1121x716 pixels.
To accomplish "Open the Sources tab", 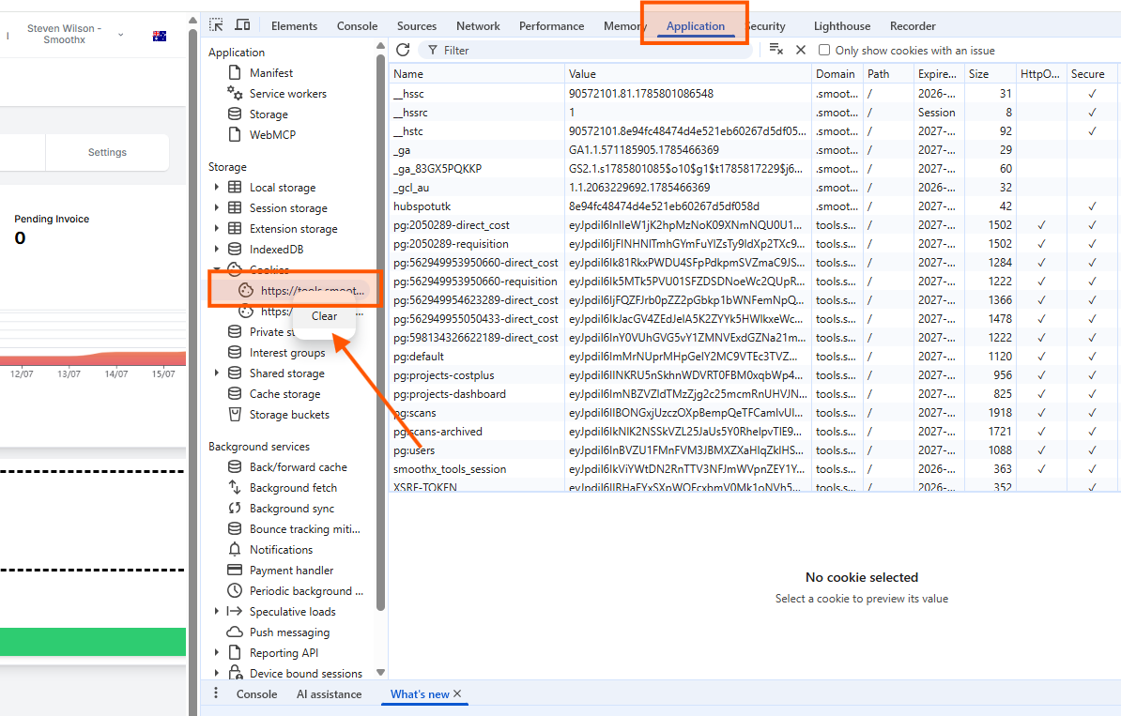I will (x=417, y=25).
